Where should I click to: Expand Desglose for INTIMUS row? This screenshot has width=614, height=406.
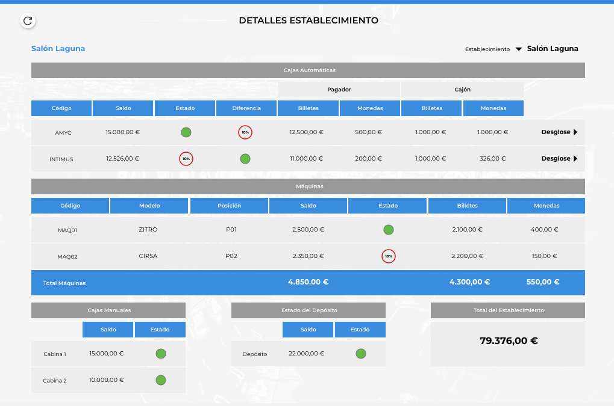(559, 159)
